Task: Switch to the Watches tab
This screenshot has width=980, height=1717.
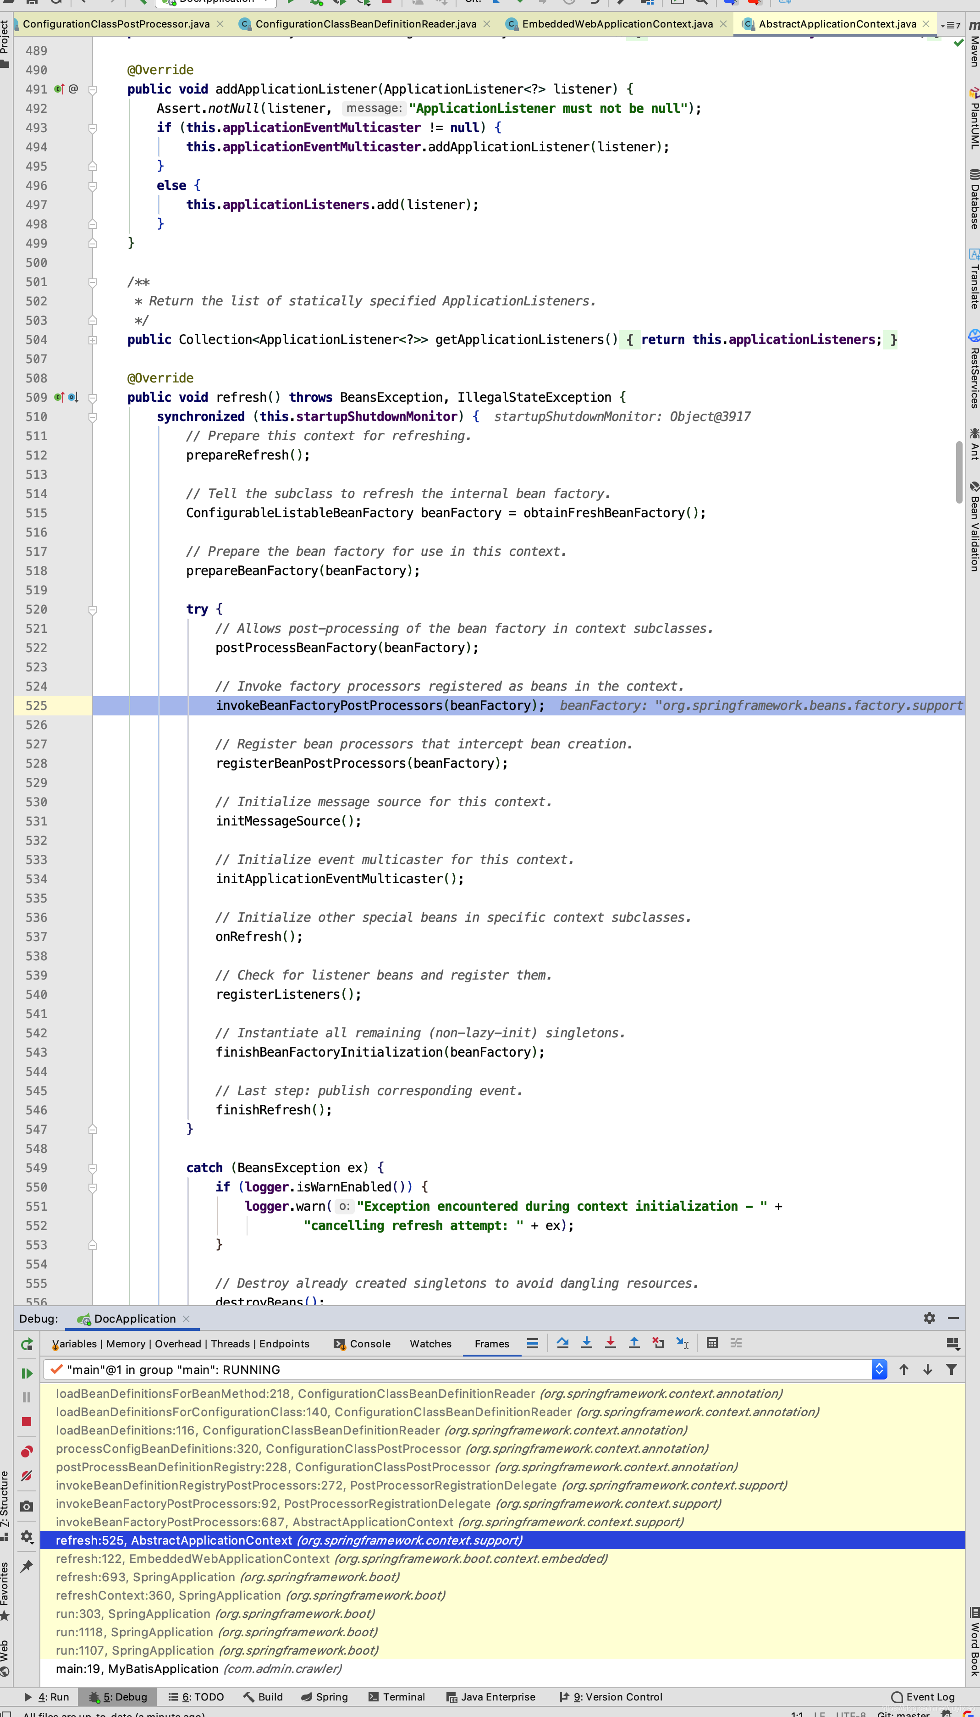Action: coord(431,1344)
